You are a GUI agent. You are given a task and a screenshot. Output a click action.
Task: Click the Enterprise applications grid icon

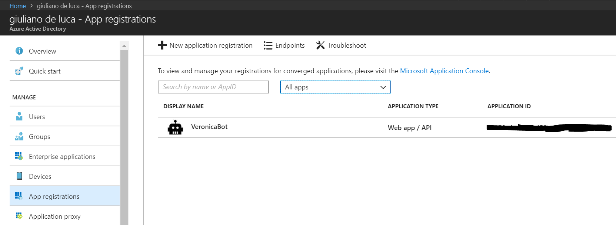click(x=19, y=156)
